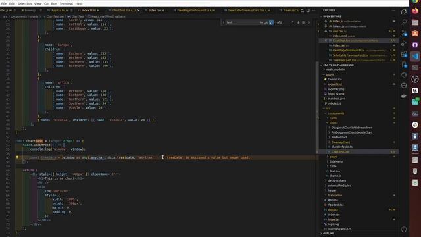Open the Explorer view in activity bar
The height and width of the screenshot is (237, 421).
404,12
